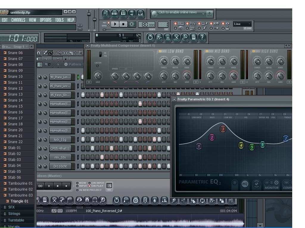
Task: Open the piano roll window icon
Action: (123, 14)
